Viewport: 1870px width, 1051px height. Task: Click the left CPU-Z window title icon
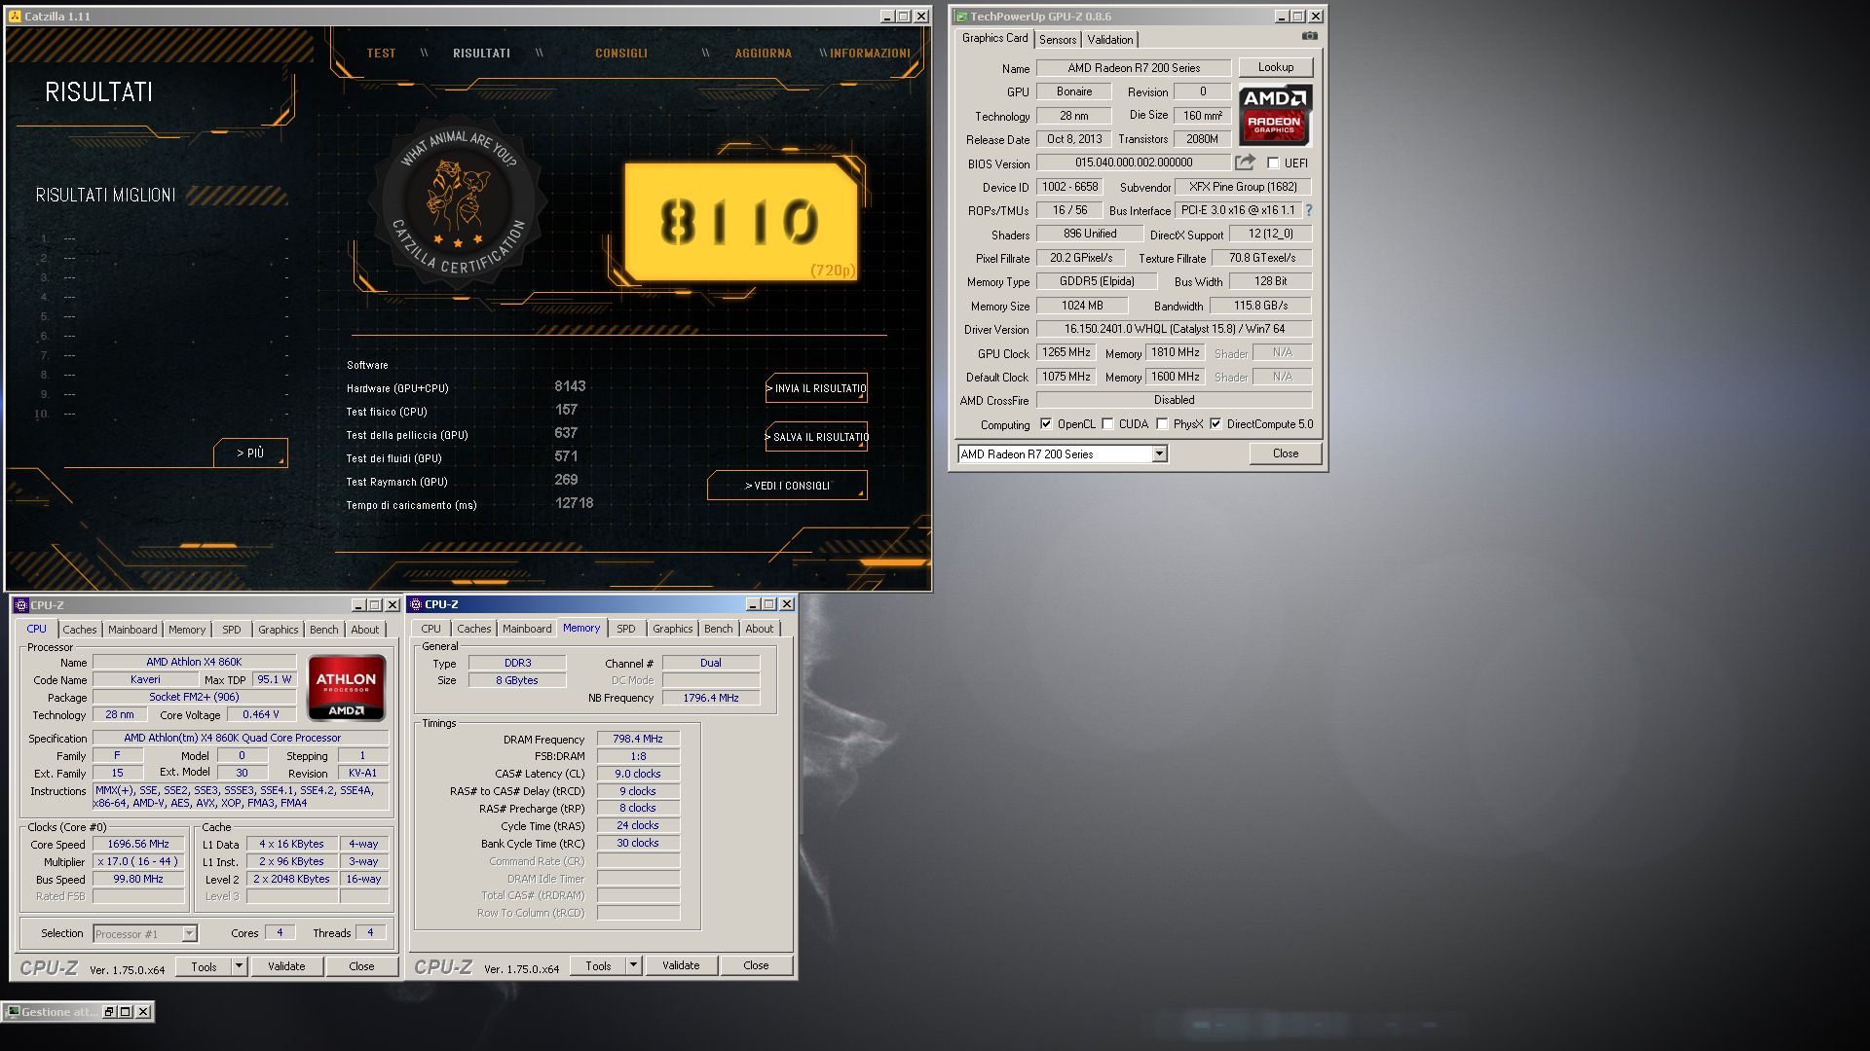coord(20,605)
